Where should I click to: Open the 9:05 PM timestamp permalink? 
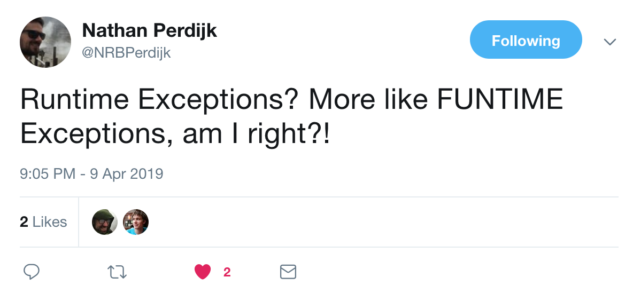point(47,174)
